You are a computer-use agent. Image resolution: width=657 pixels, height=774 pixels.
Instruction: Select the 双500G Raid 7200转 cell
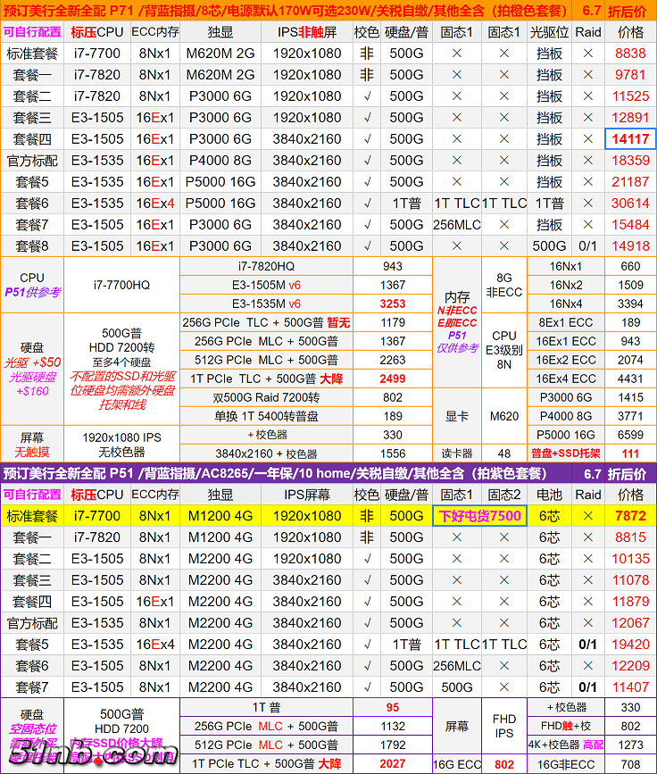point(267,397)
